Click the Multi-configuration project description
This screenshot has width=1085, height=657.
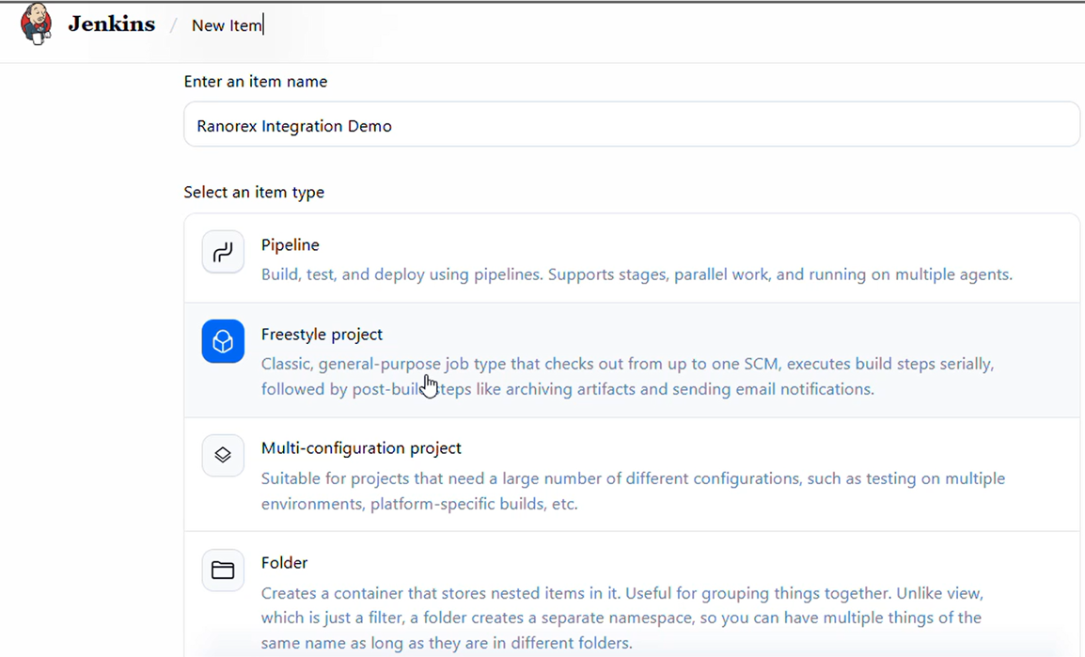633,491
